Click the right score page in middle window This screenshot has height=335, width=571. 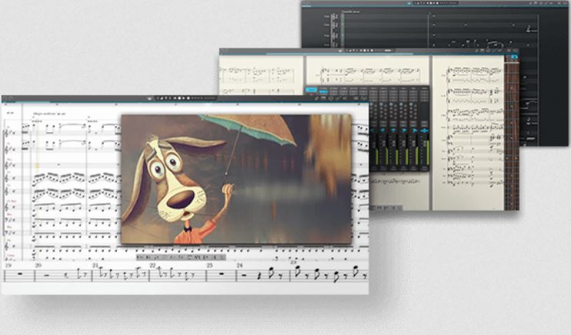[469, 133]
